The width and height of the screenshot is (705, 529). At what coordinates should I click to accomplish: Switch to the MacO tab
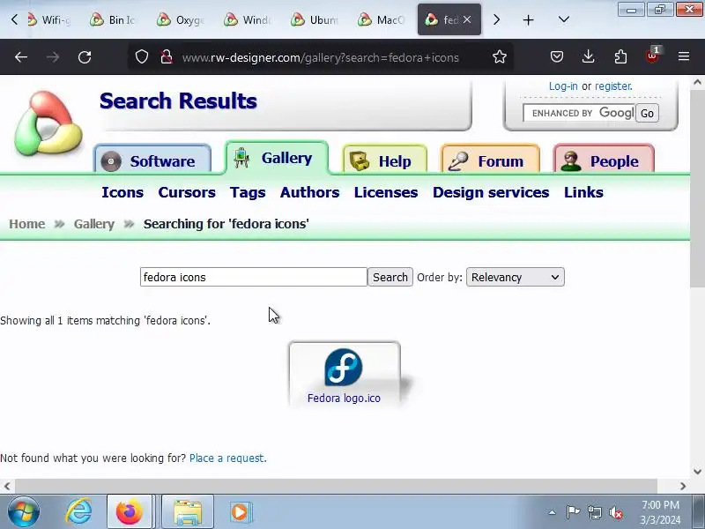382,19
